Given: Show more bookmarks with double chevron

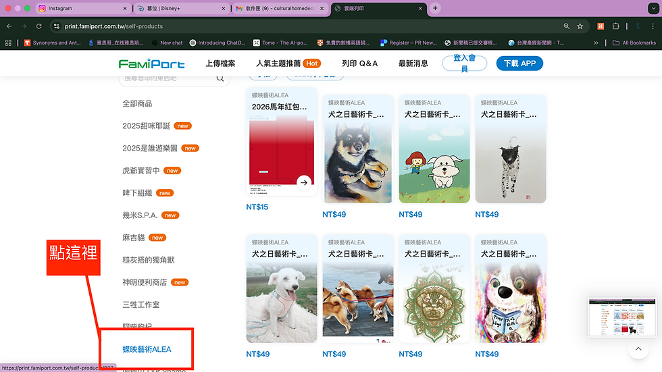Looking at the screenshot, I should 596,43.
